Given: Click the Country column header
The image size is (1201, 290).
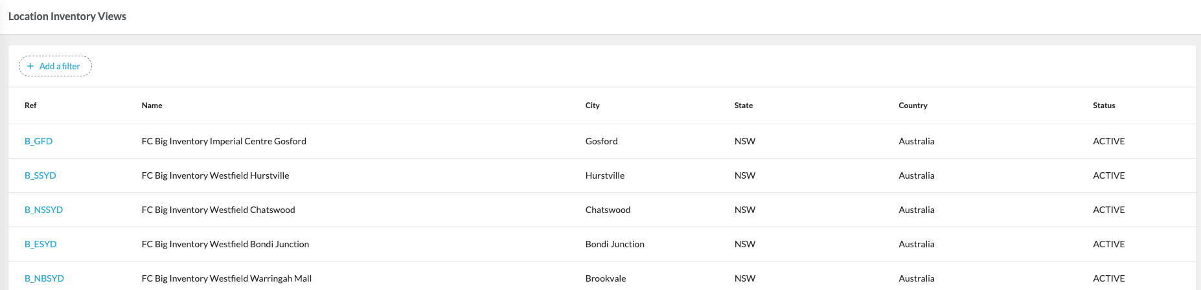Looking at the screenshot, I should 913,106.
